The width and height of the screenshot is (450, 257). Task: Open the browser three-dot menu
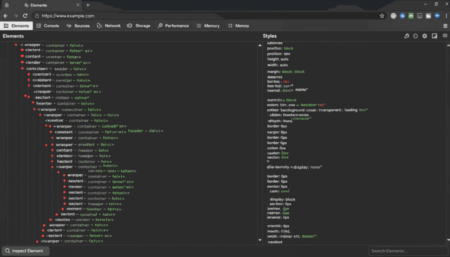tap(446, 16)
